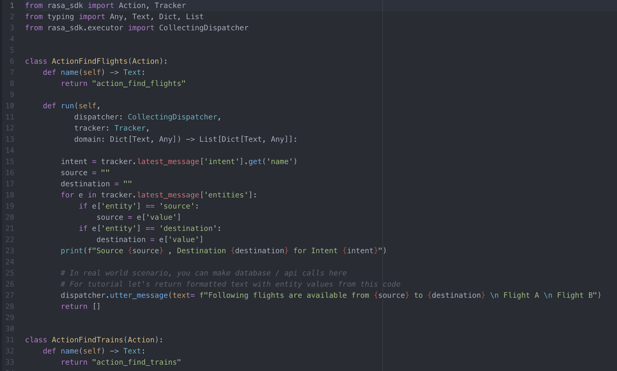
Task: Click line number 1 in gutter
Action: tap(12, 6)
